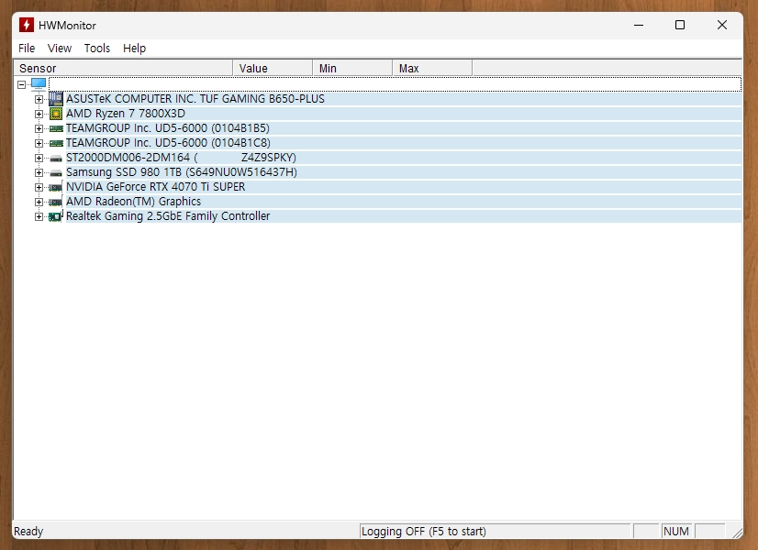Select Samsung SSD 980 1TB row text

(x=182, y=172)
